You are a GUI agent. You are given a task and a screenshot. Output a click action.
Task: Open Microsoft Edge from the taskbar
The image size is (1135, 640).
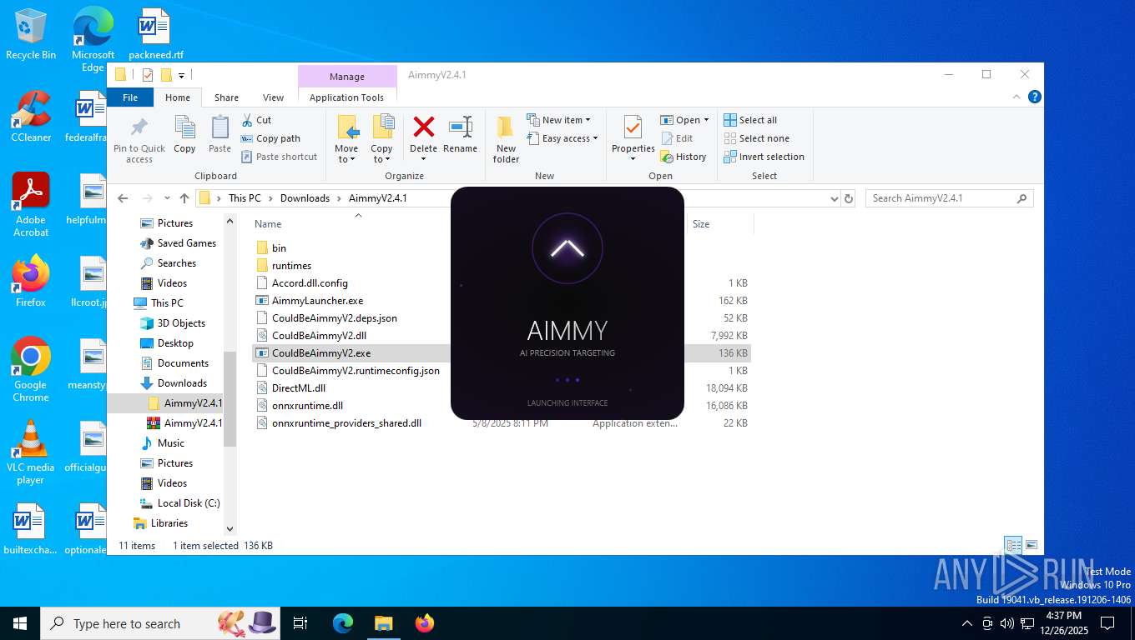point(343,623)
